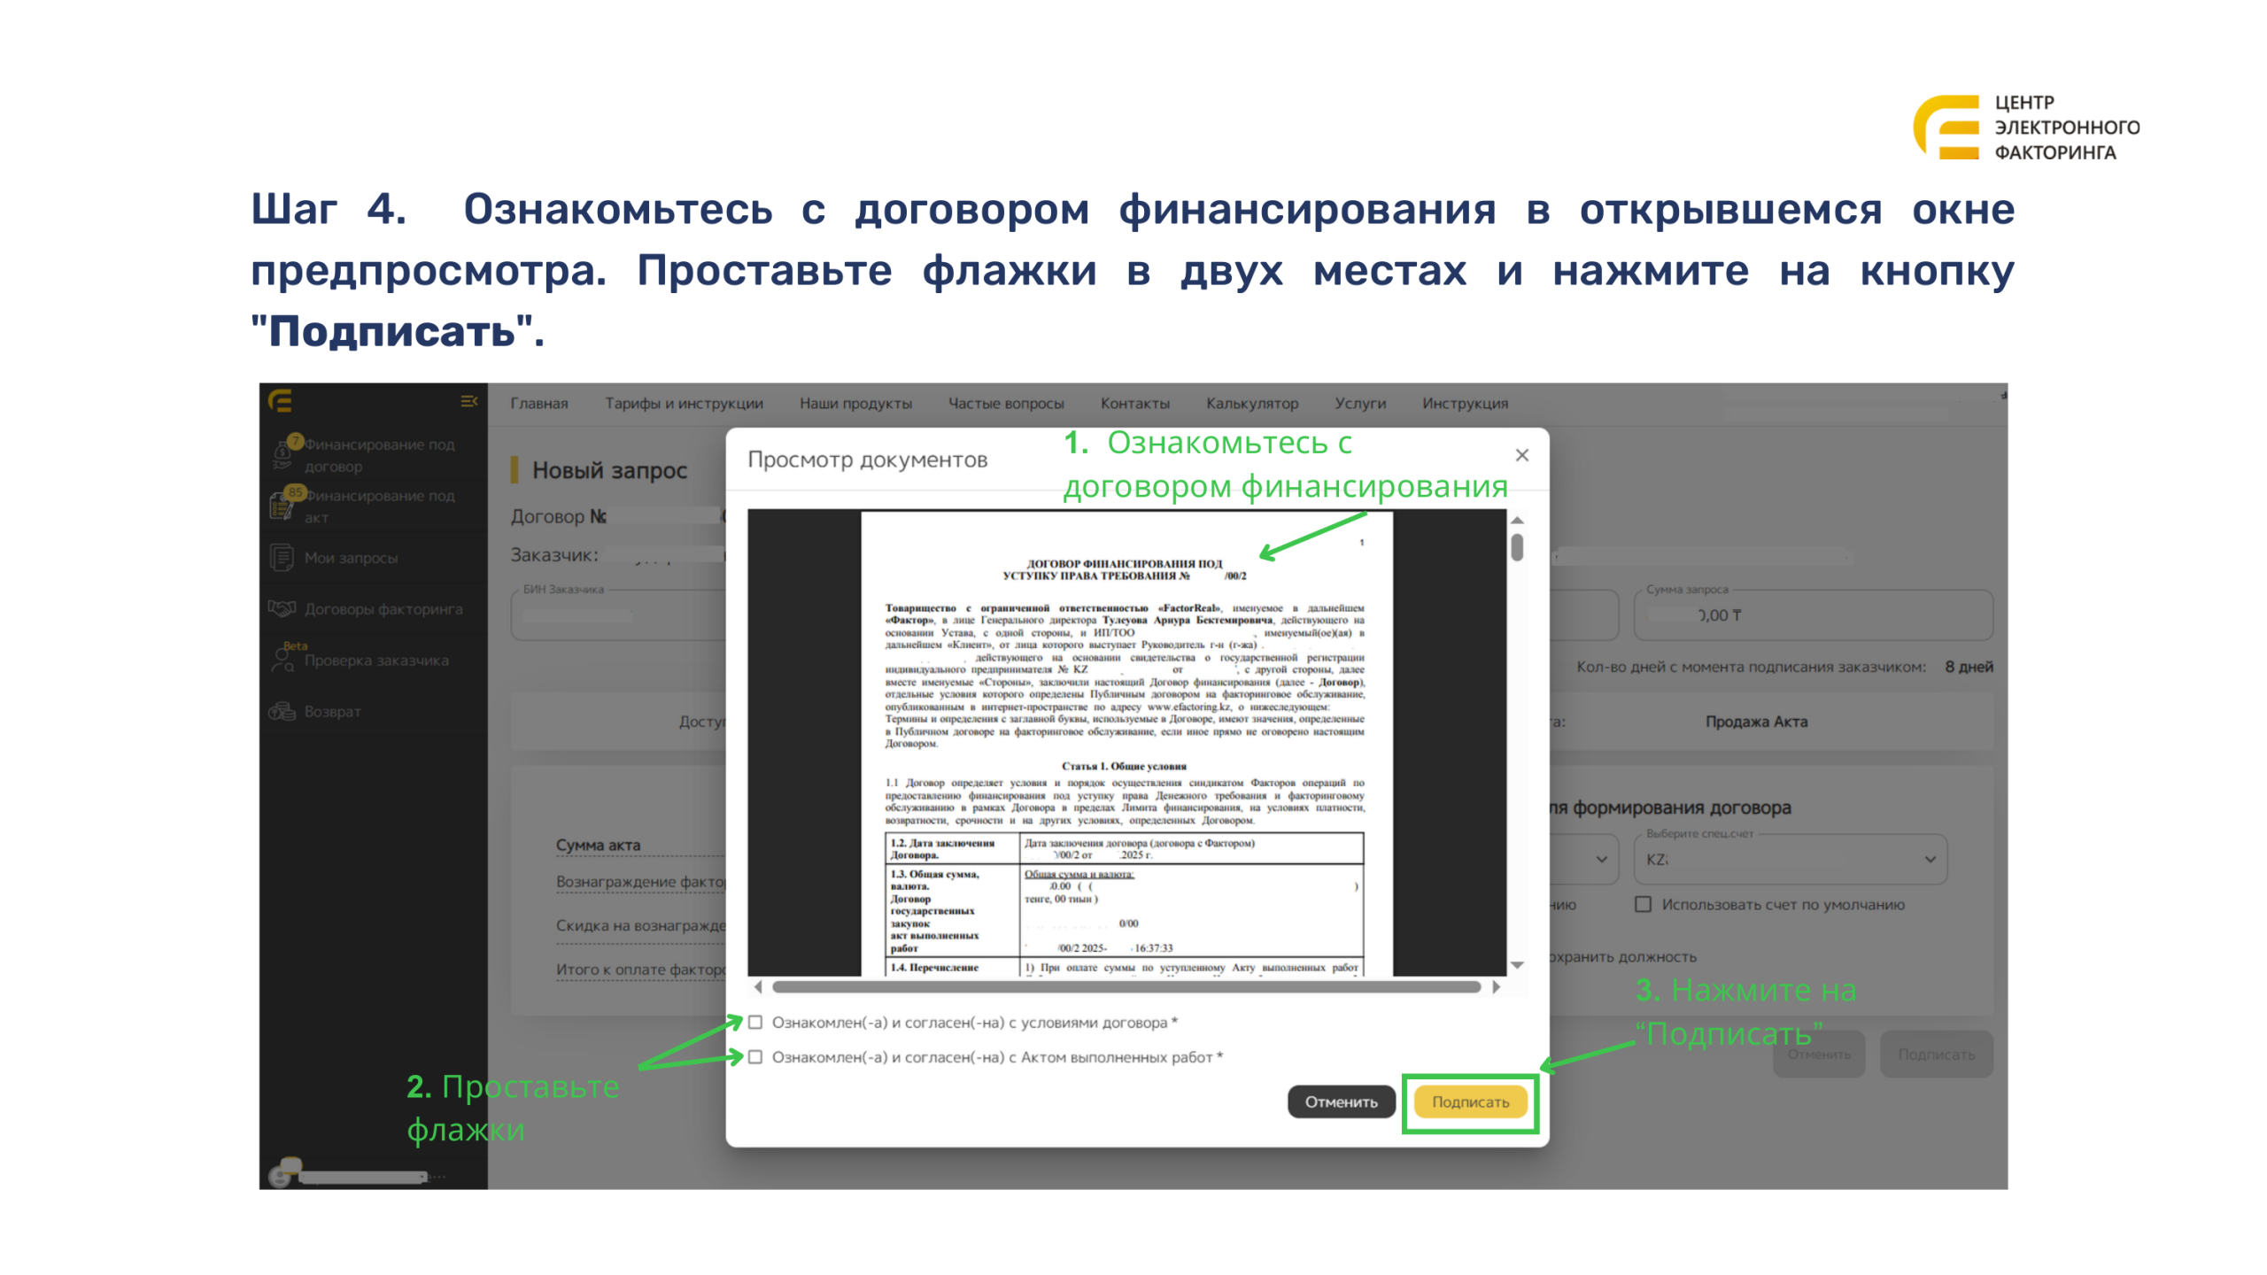The image size is (2267, 1275).
Task: Click Продажа Акта text
Action: [1757, 721]
